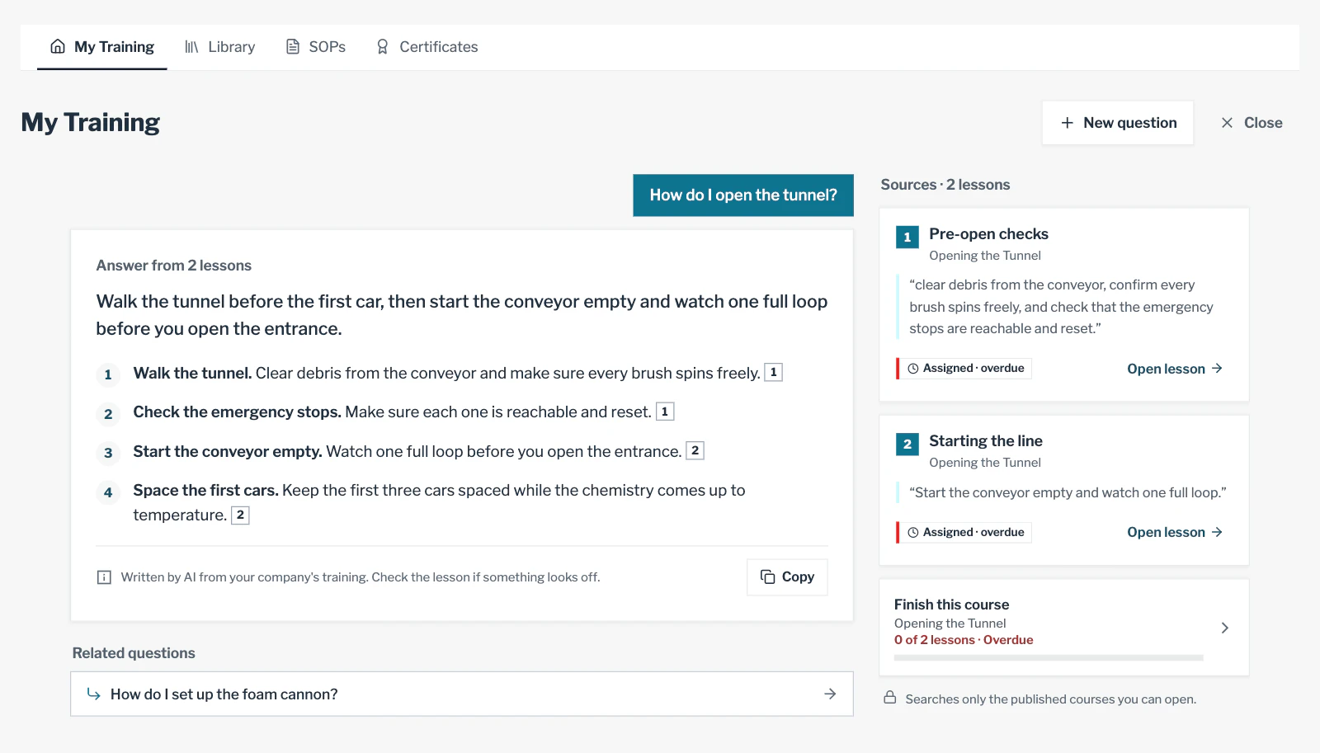1320x753 pixels.
Task: Ask related question about the foam cannon
Action: (462, 694)
